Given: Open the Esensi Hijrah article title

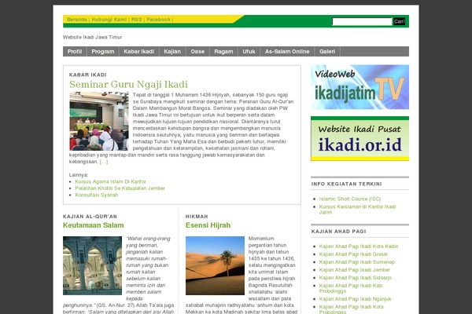Looking at the screenshot, I should tap(208, 225).
